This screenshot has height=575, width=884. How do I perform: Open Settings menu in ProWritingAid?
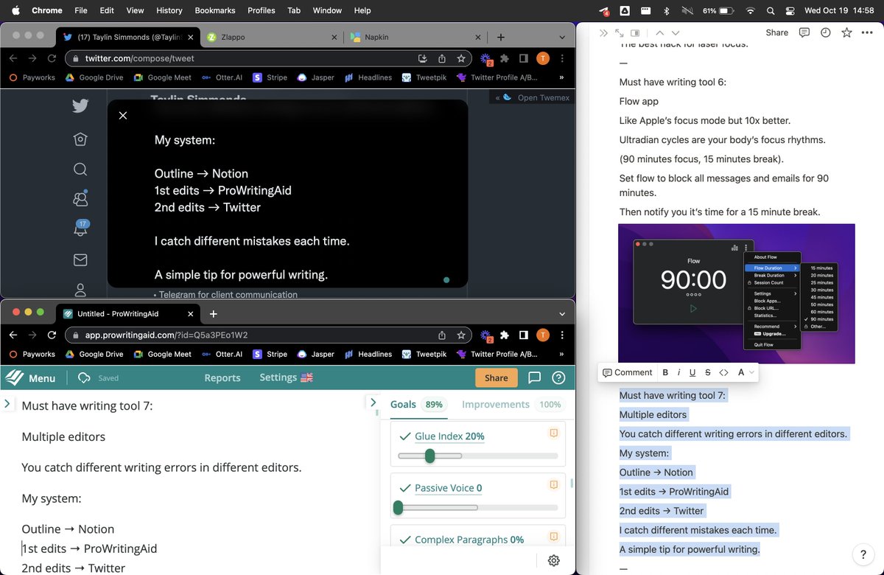point(286,377)
